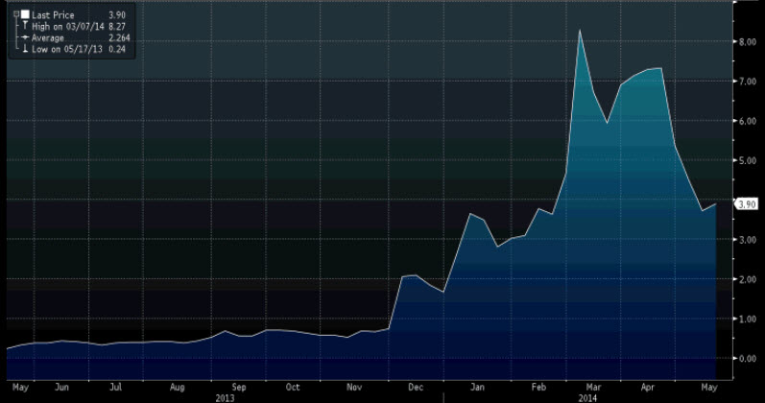Click the 8.27 high value in legend

[117, 27]
